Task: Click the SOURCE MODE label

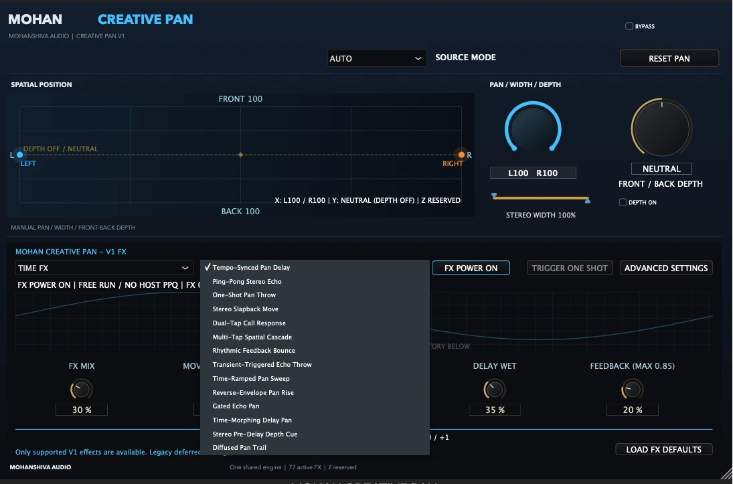Action: pos(466,57)
